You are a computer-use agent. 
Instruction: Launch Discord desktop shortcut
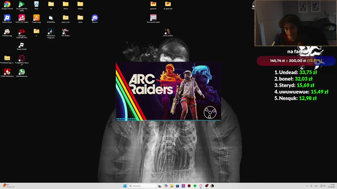click(x=95, y=19)
